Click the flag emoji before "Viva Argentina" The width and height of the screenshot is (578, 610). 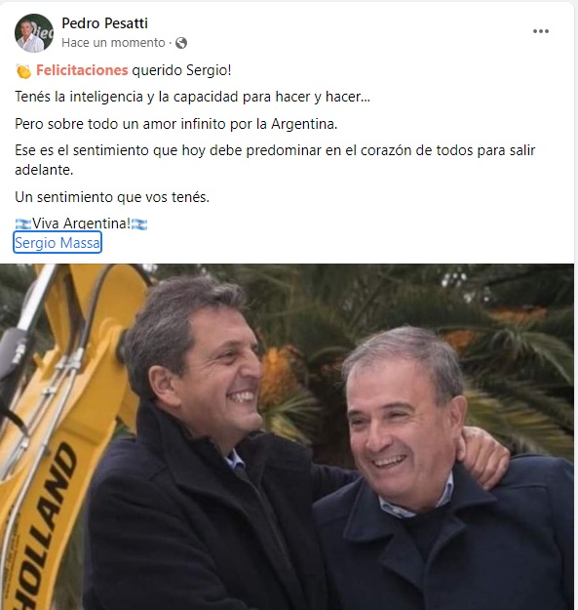(23, 224)
